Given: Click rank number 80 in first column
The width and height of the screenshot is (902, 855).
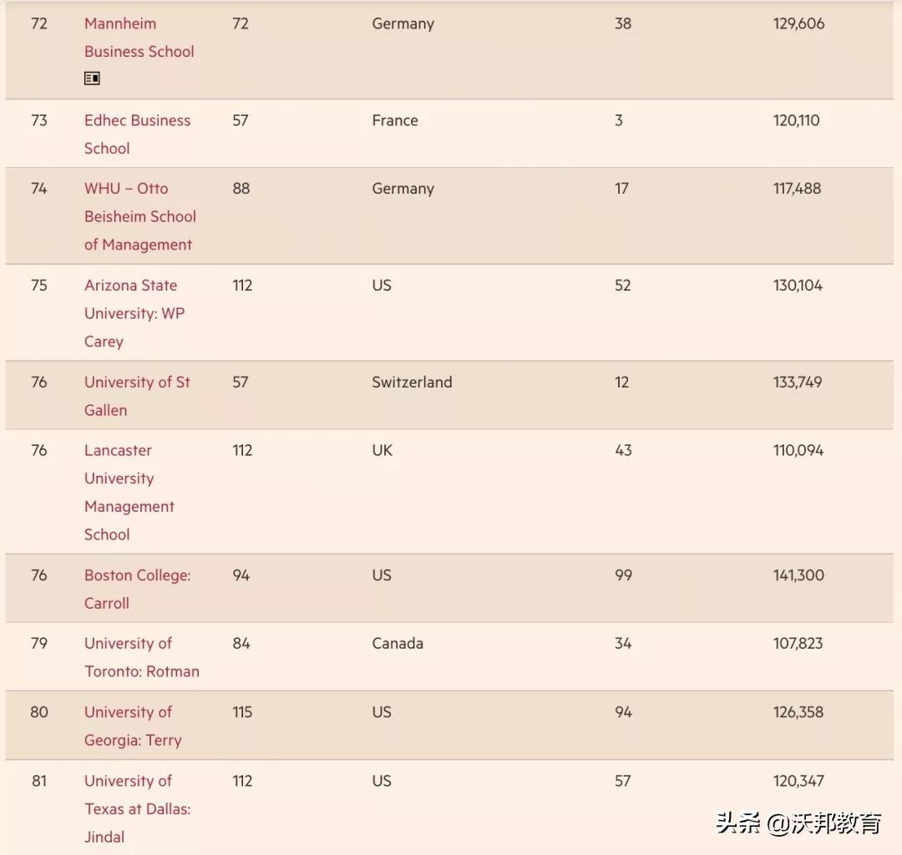Looking at the screenshot, I should tap(39, 712).
